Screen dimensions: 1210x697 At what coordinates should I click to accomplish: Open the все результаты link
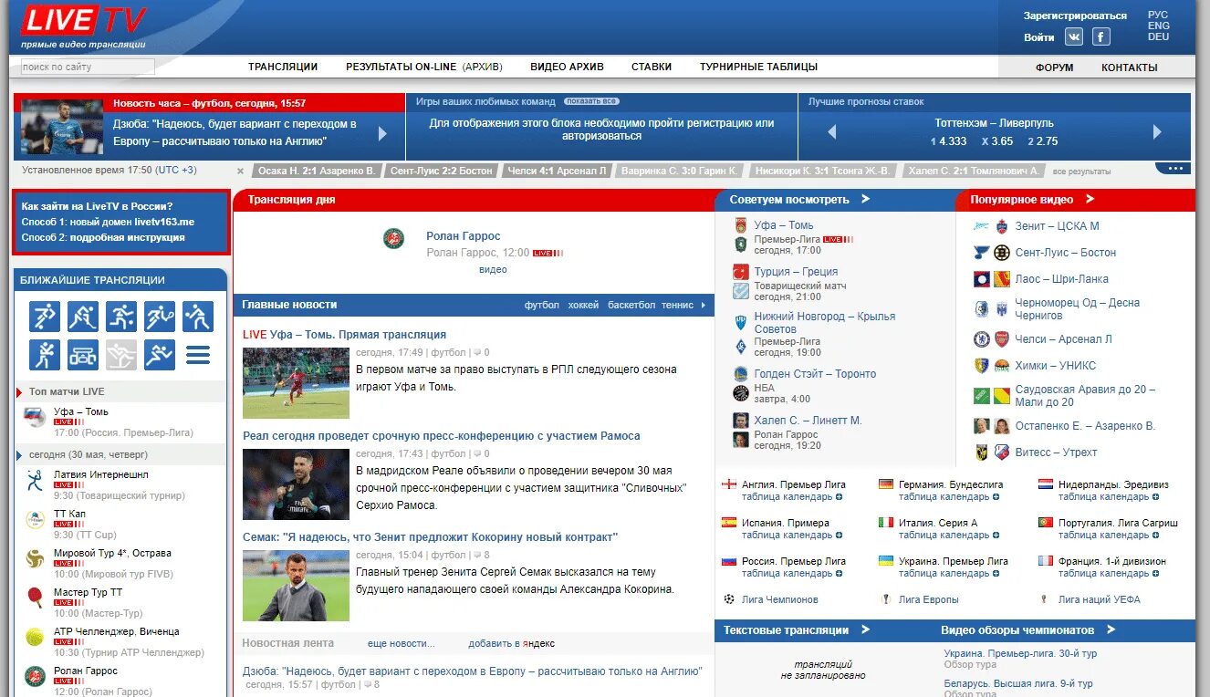1081,172
